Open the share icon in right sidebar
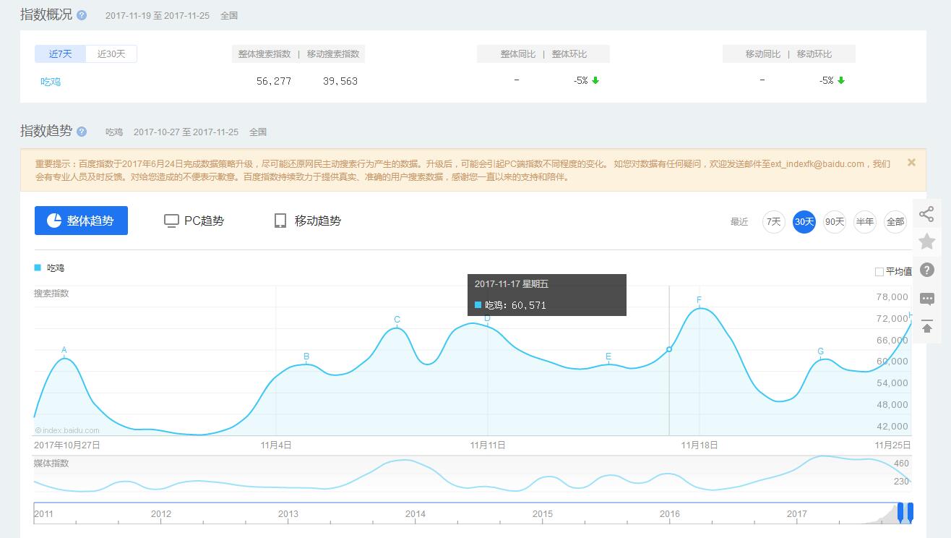Viewport: 951px width, 538px height. 927,213
